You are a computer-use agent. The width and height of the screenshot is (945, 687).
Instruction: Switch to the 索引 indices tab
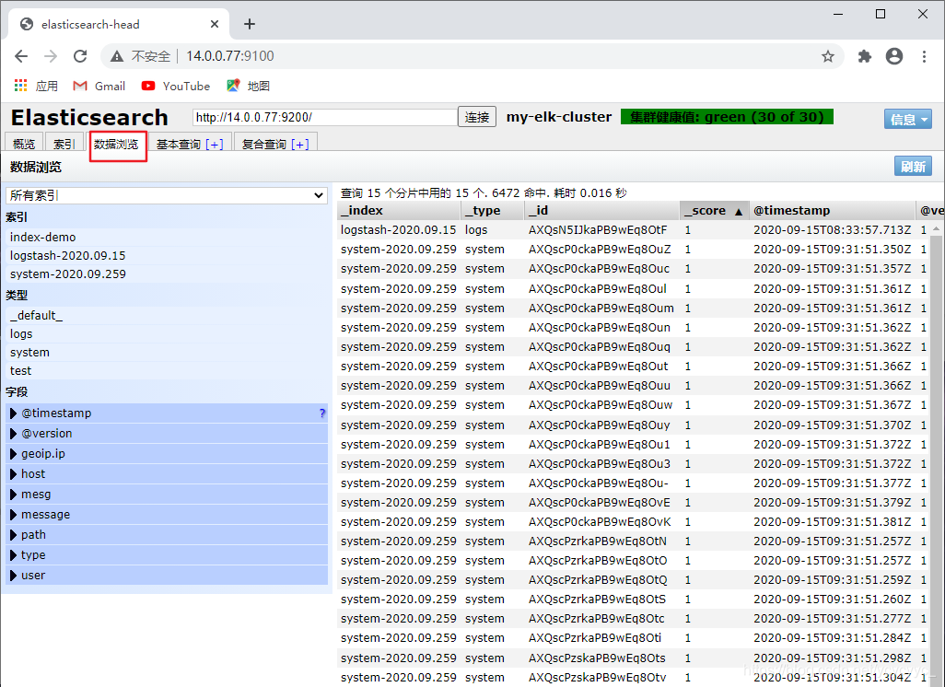click(x=64, y=144)
